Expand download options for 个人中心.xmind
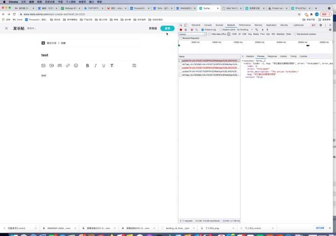The image size is (336, 236). [273, 228]
